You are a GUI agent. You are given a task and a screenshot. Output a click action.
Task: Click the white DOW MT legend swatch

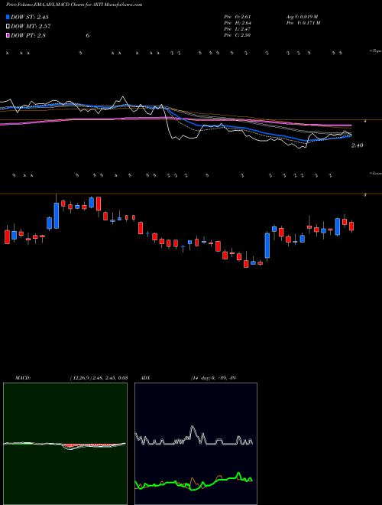8,26
